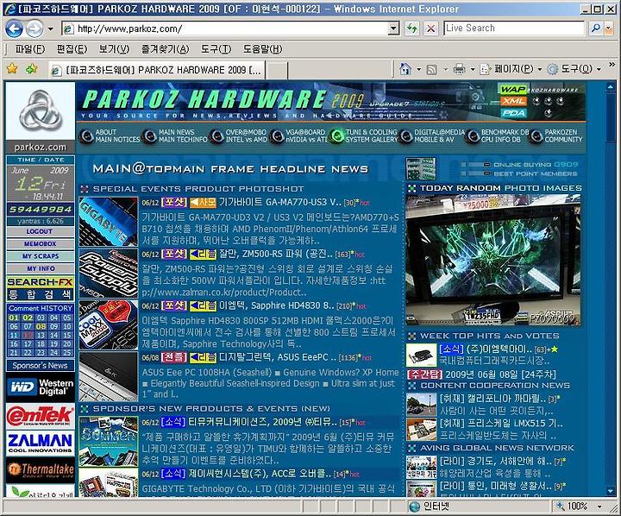Open the Power Supply ZM500-RS thumbnail
Screen dimensions: 621x516
pos(109,273)
